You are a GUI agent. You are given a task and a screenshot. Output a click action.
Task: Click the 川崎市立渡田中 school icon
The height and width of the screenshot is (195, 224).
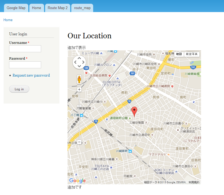coord(152,135)
